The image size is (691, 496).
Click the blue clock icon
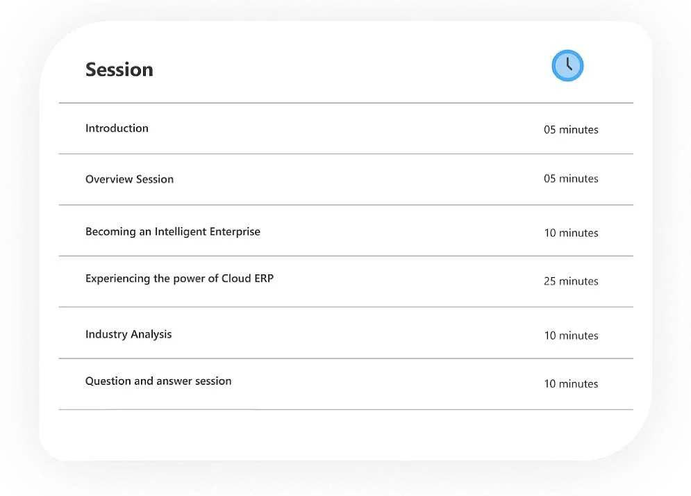point(567,66)
